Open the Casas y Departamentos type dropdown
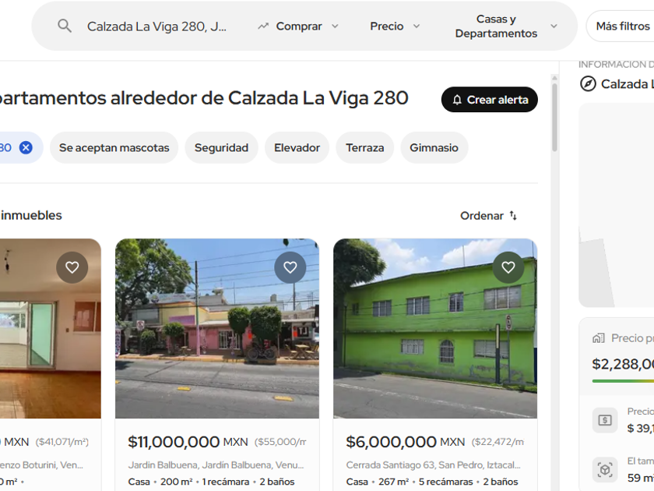 click(x=506, y=26)
